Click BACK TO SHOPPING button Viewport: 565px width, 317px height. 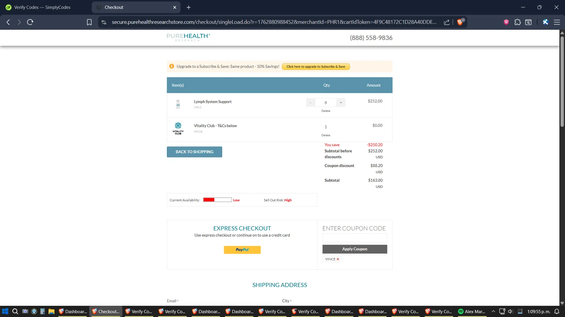click(x=194, y=152)
